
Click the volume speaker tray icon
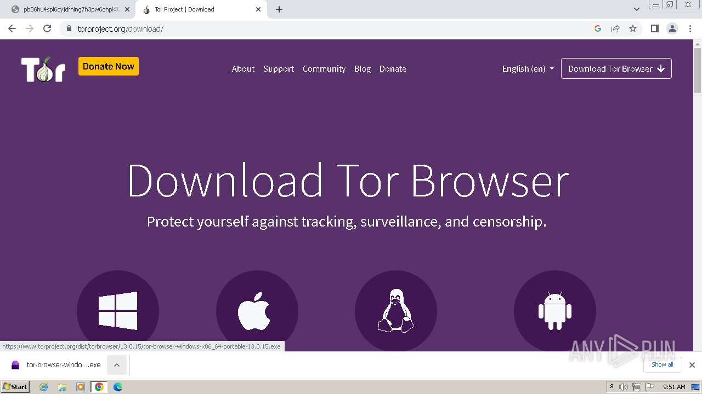[x=624, y=387]
